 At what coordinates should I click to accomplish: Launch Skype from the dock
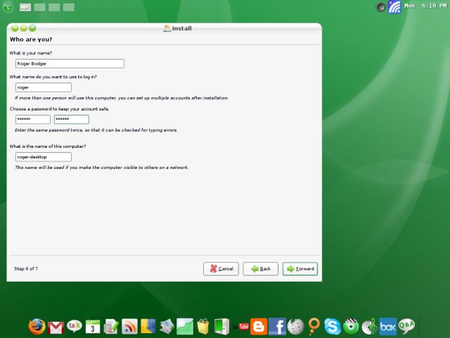point(333,327)
